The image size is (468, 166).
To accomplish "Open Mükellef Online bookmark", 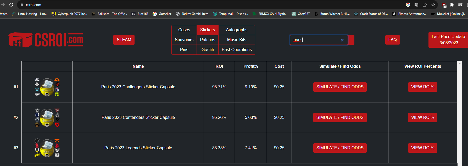I will click(449, 14).
